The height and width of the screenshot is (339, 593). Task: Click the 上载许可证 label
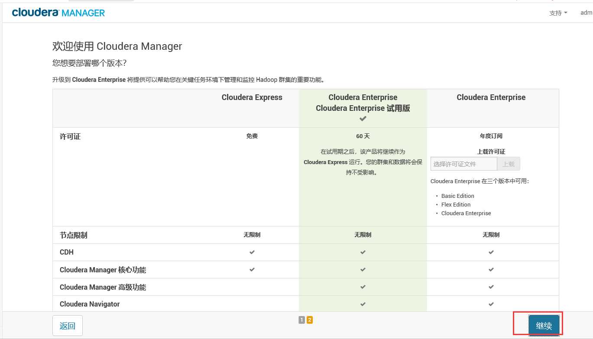491,152
